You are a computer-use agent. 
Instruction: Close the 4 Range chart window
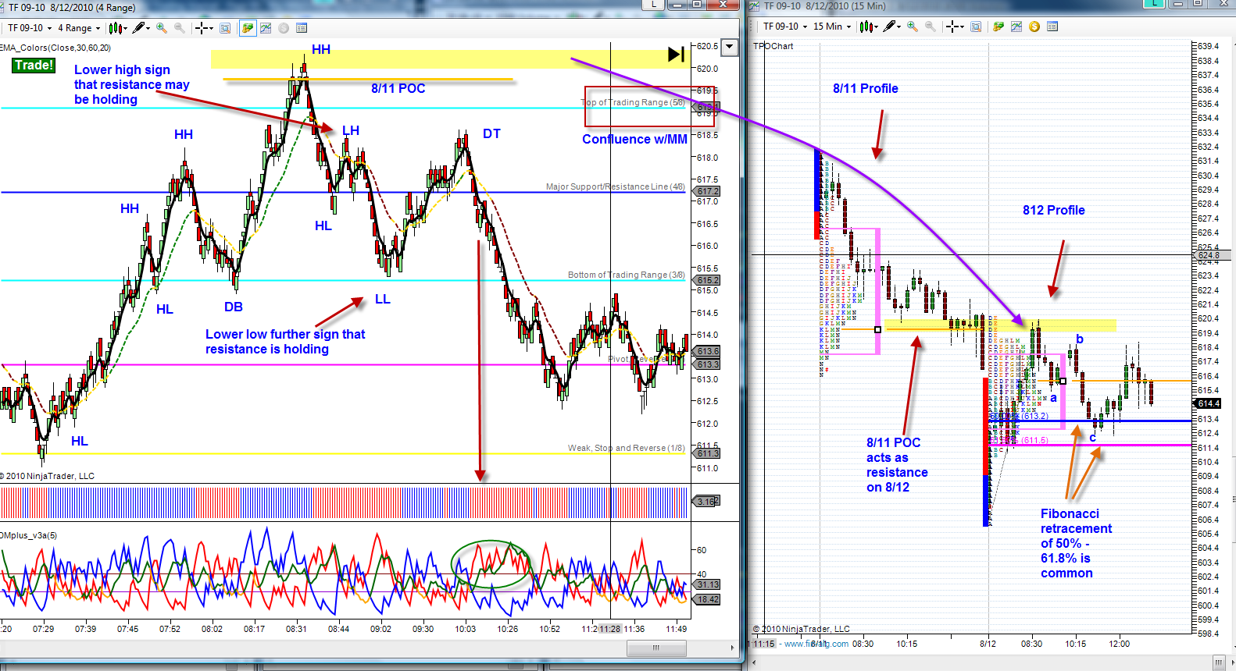[723, 5]
